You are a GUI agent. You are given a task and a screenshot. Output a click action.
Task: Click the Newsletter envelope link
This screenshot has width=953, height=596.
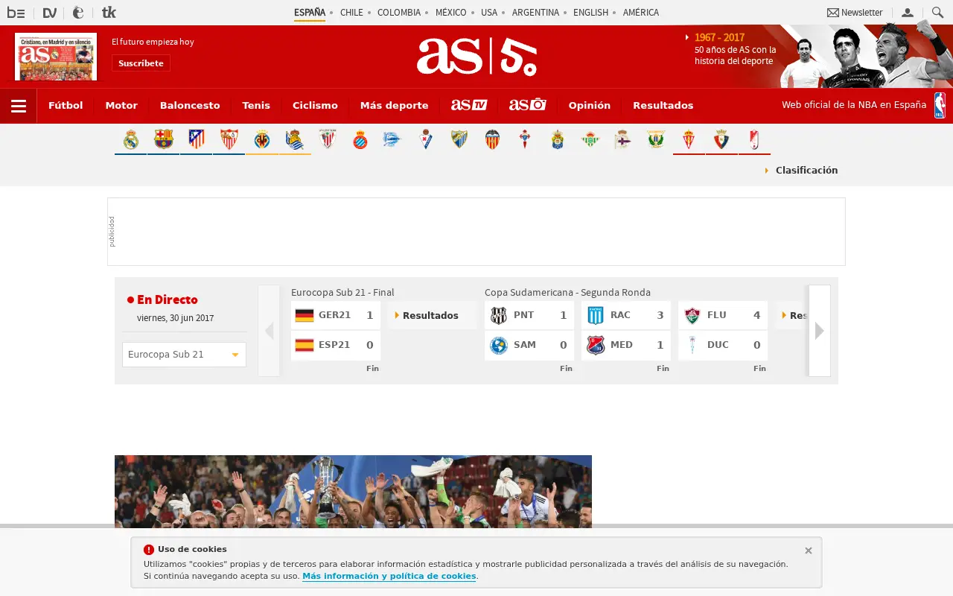855,13
